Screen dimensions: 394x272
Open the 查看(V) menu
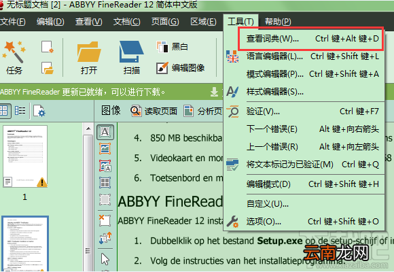(x=89, y=22)
